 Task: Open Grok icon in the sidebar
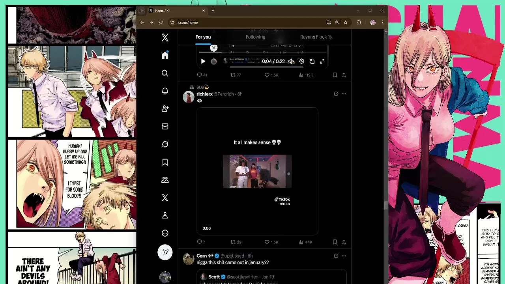pyautogui.click(x=165, y=144)
